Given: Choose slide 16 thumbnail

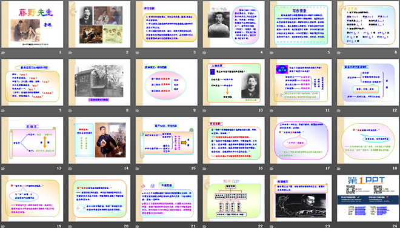Looking at the screenshot, I should point(233,140).
